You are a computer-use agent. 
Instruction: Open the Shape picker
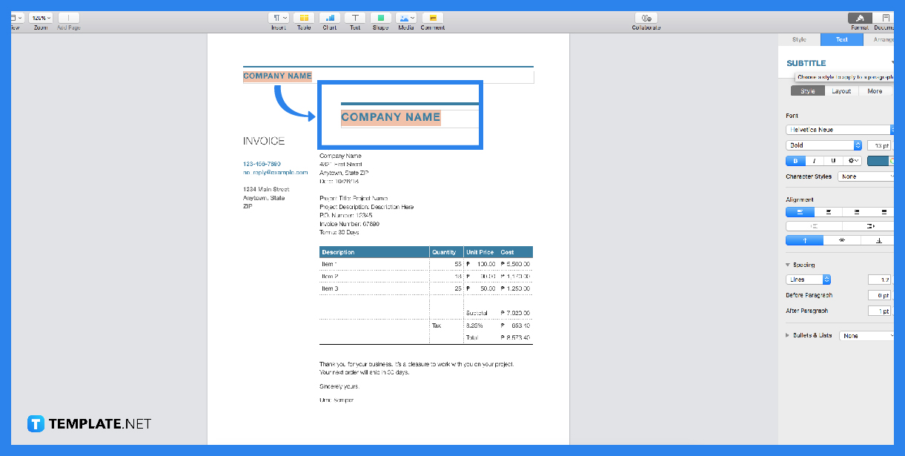380,17
